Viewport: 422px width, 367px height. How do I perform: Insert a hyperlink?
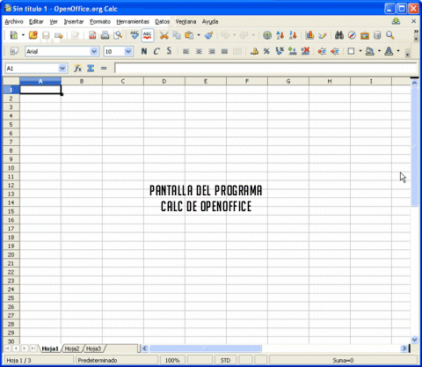pos(267,35)
